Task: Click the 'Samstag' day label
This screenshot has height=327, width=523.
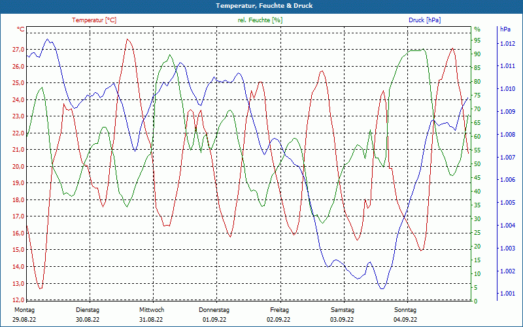Action: (343, 310)
